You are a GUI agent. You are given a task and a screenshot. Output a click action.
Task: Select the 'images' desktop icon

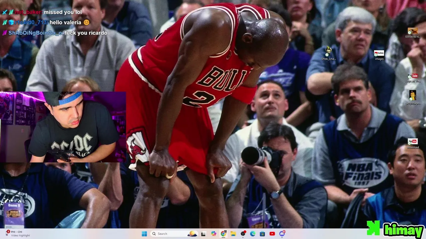(379, 55)
